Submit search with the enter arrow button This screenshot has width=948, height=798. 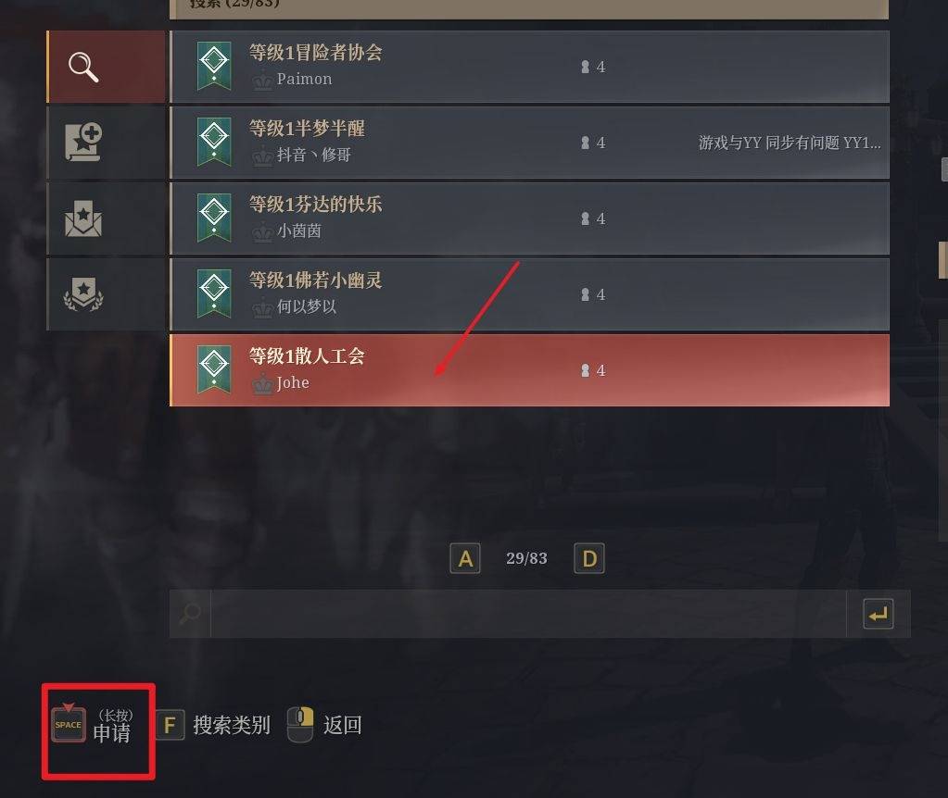coord(878,614)
